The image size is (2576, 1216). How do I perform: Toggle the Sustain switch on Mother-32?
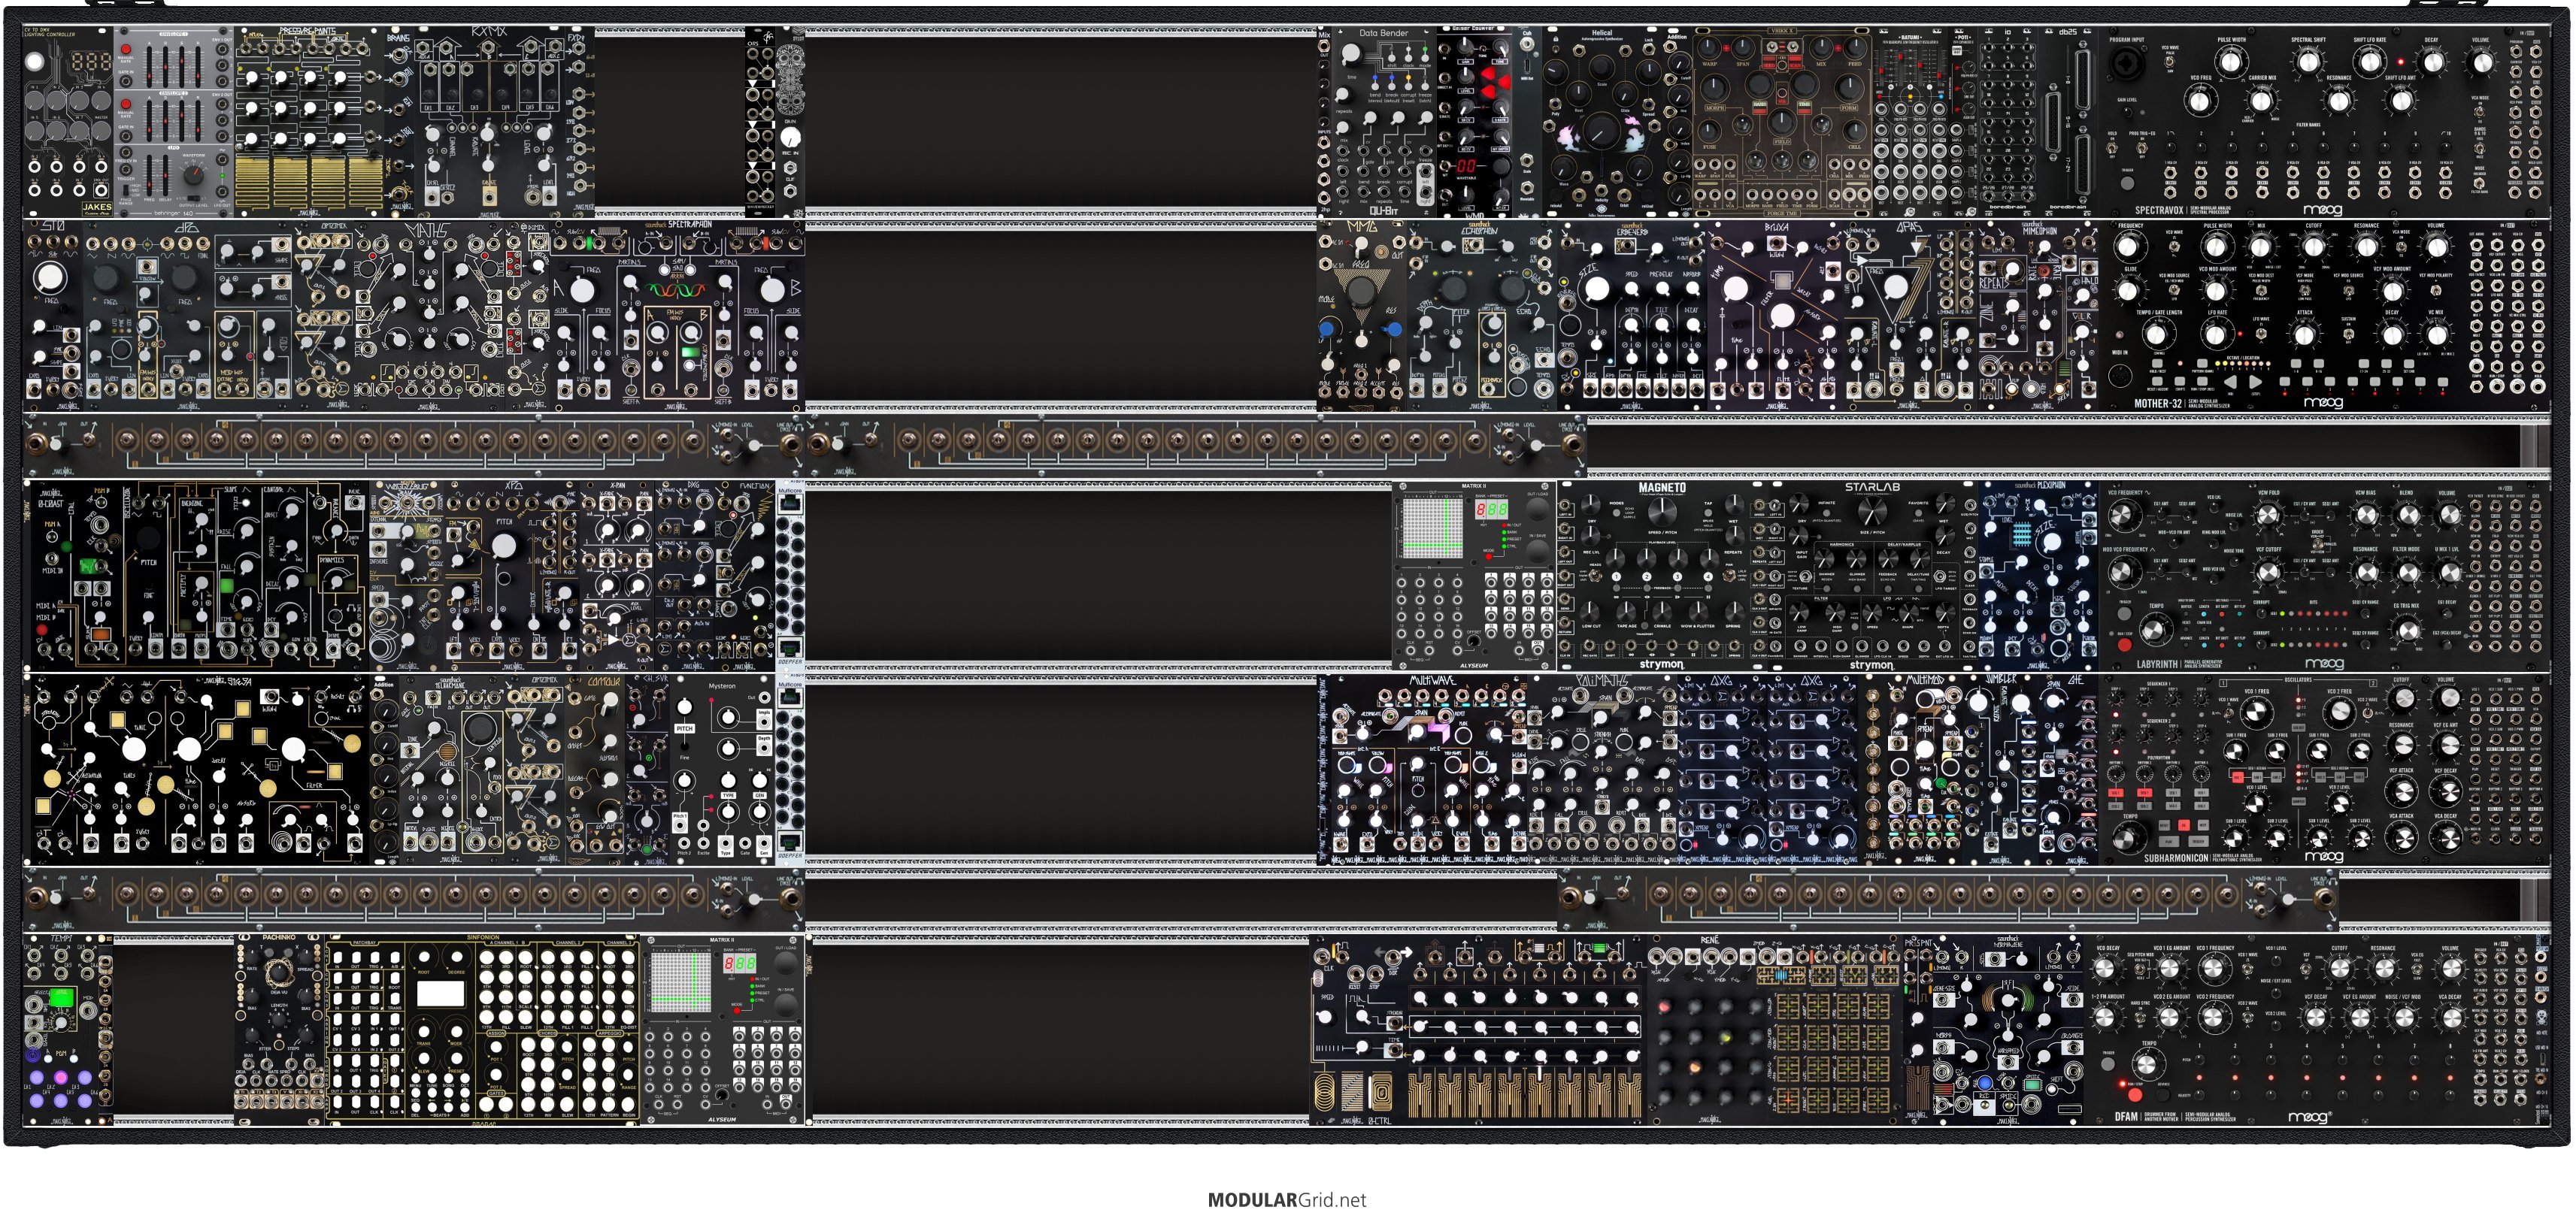2348,333
